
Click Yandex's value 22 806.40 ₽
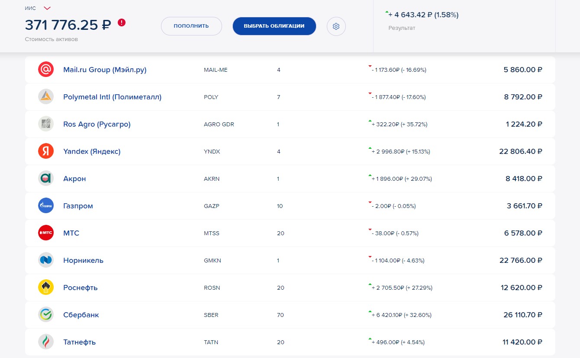coord(521,151)
